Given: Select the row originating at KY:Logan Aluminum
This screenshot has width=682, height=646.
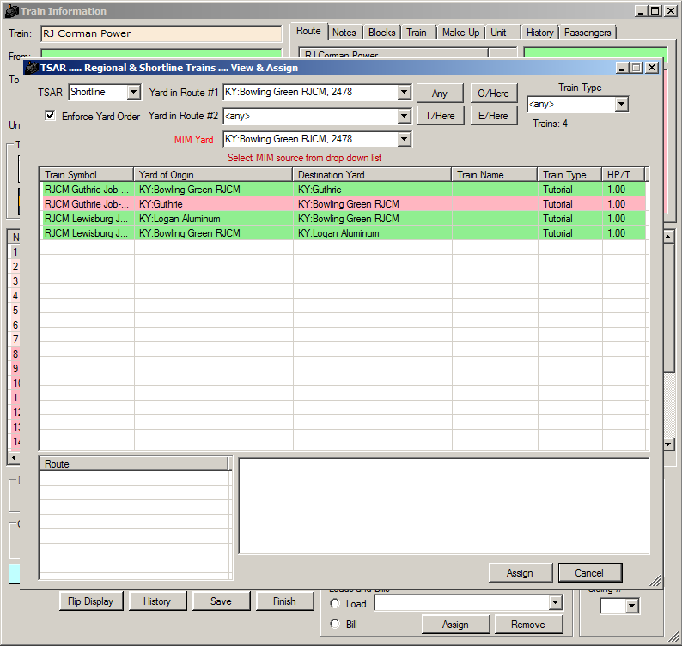Looking at the screenshot, I should pyautogui.click(x=343, y=219).
